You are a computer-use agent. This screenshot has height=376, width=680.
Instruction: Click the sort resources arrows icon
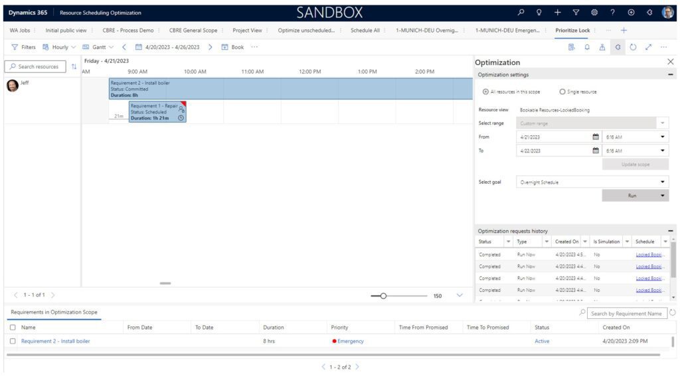click(x=74, y=67)
